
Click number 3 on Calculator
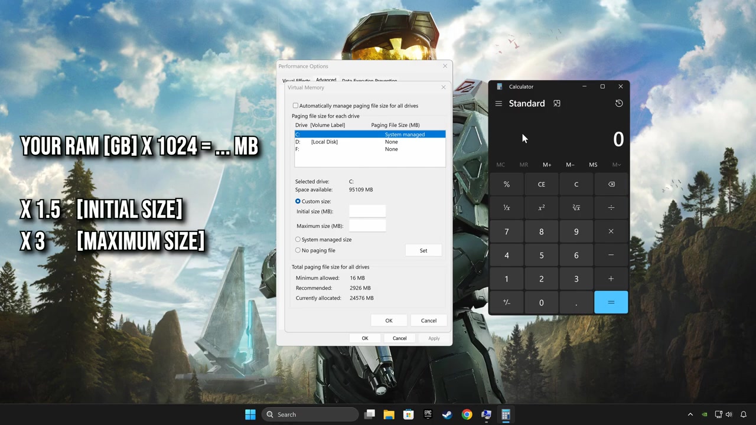(x=576, y=279)
